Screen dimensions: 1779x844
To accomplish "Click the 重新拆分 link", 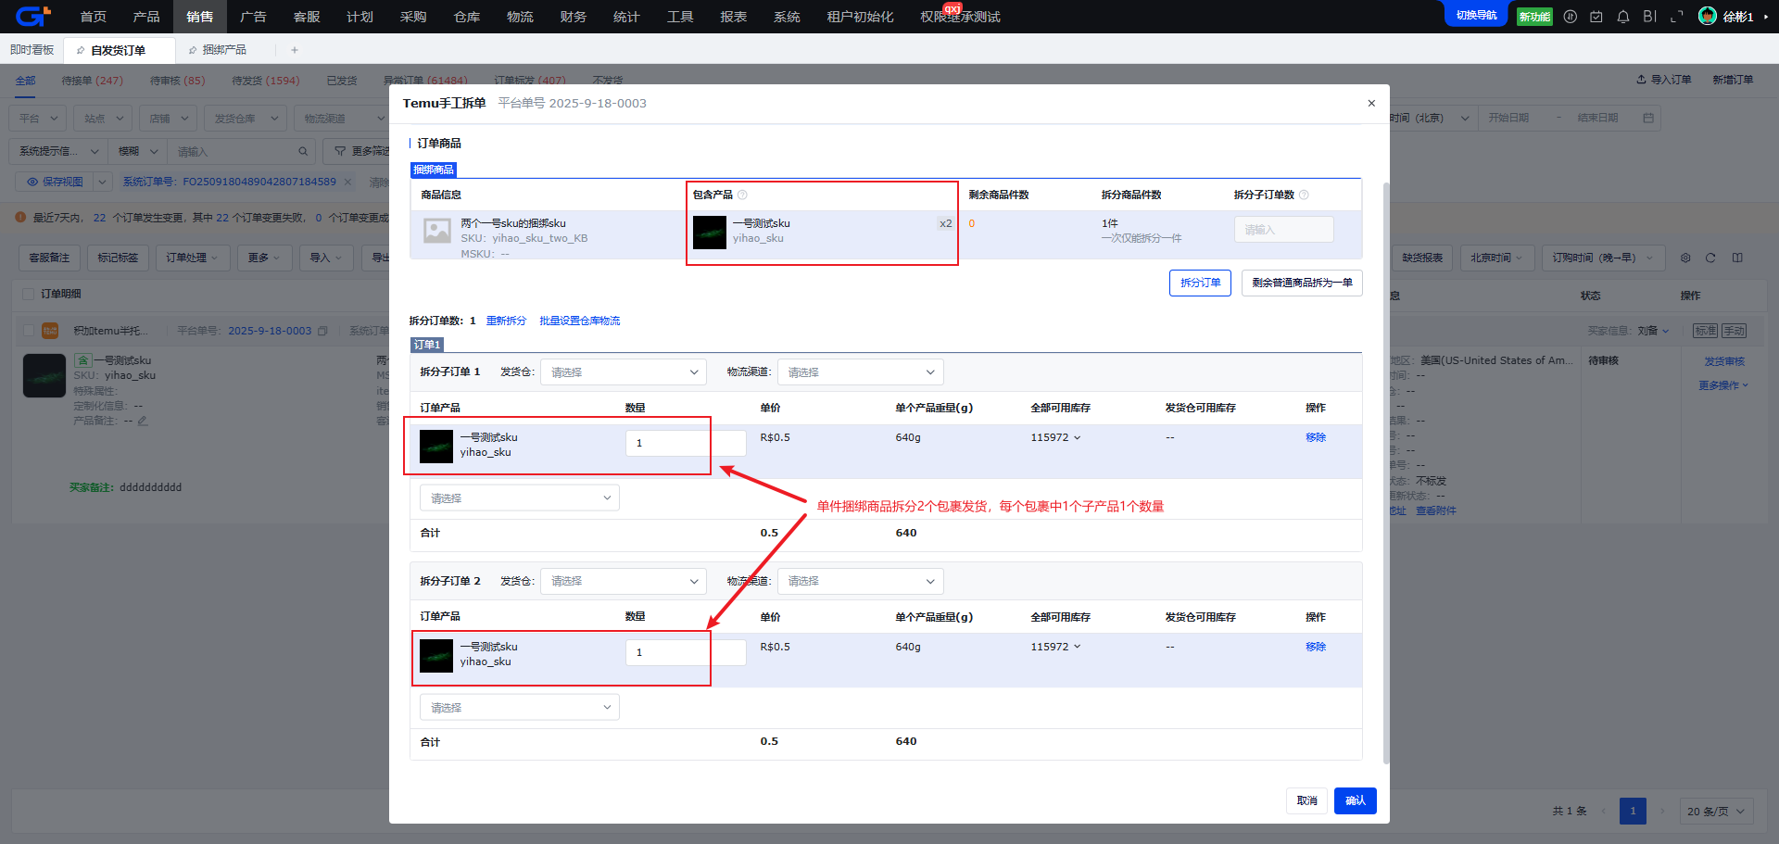I will click(x=506, y=321).
